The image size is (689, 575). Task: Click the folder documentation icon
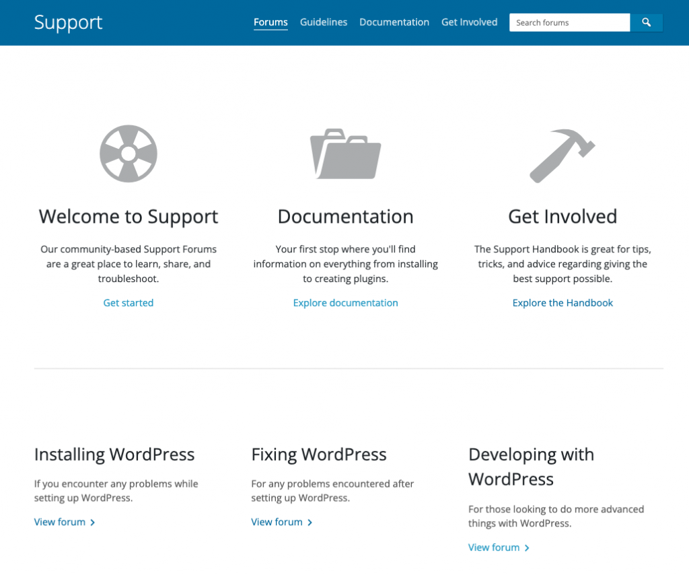(345, 154)
